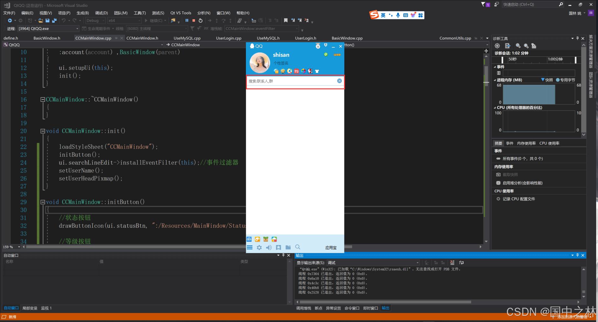Switch to the UserLogin.cpp tab
The height and width of the screenshot is (322, 598).
[x=229, y=38]
